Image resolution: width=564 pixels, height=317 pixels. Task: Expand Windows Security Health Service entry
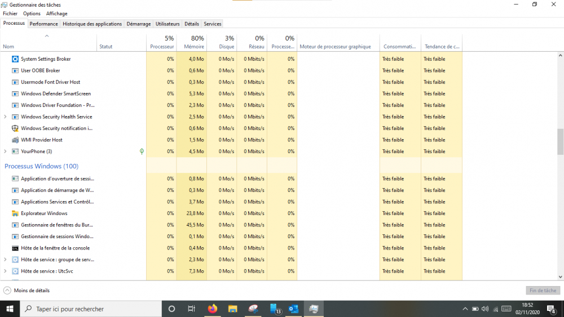pos(6,117)
